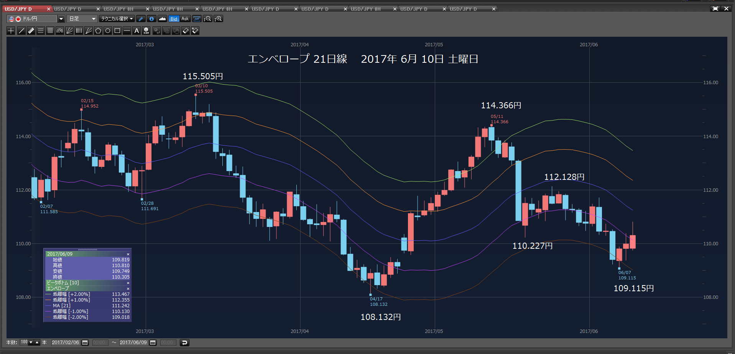
Task: Click the orange line swatch for 乖離幅 [+1.00%]
Action: [48, 300]
